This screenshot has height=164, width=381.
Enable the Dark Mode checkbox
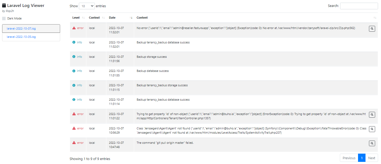pyautogui.click(x=4, y=19)
